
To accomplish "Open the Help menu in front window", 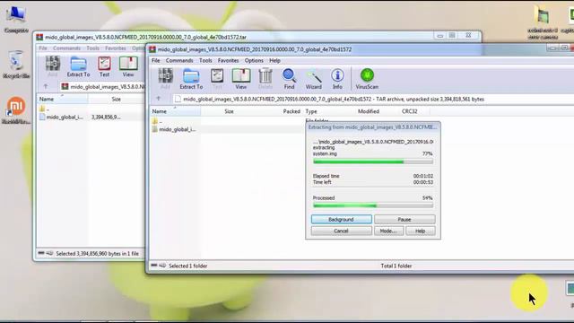I will pyautogui.click(x=274, y=60).
